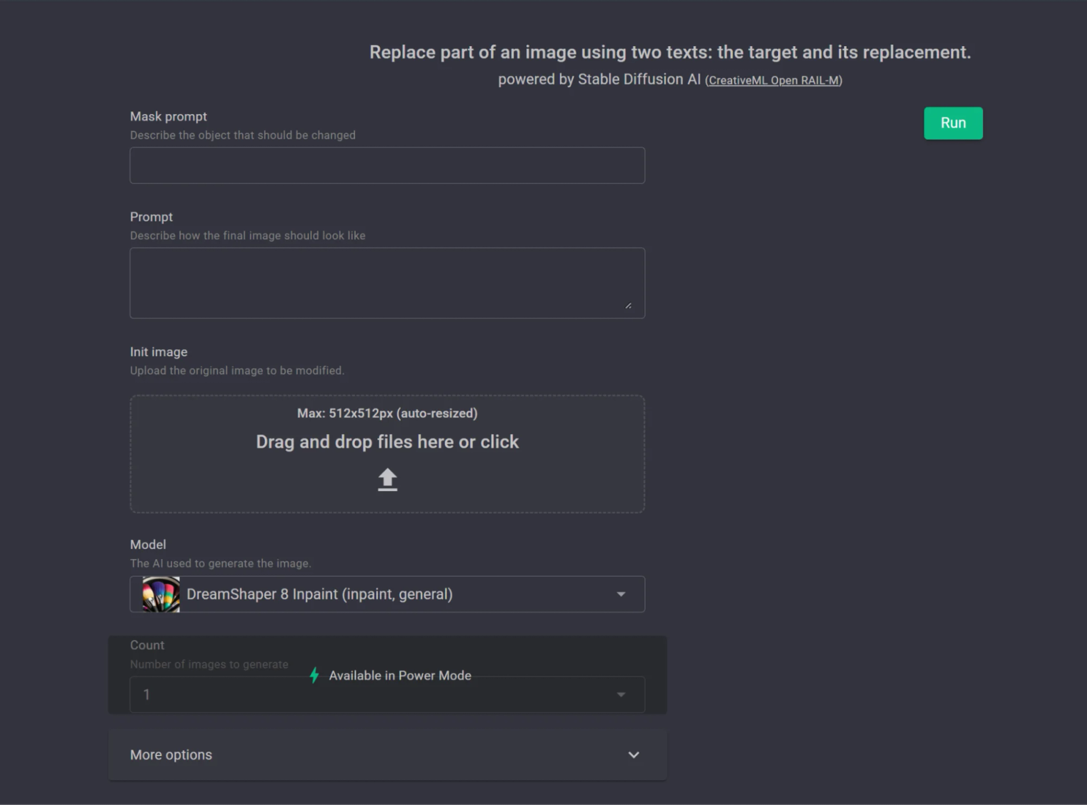Screen dimensions: 1087x805
Task: Open the Count dropdown showing 1
Action: coord(387,694)
